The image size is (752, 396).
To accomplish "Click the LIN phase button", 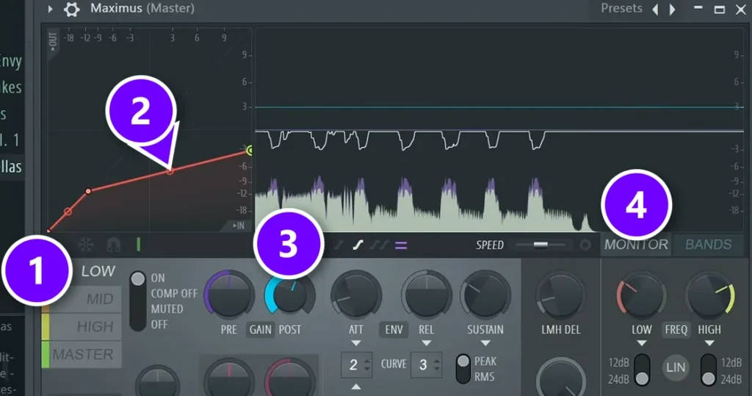I will [676, 367].
